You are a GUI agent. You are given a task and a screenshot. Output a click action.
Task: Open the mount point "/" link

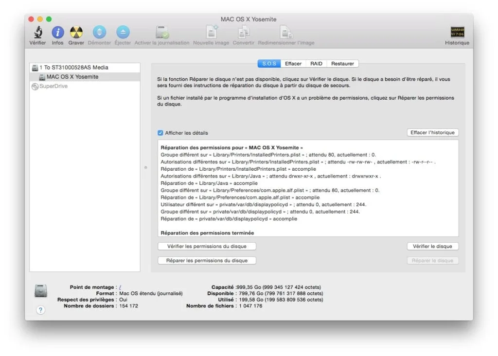120,287
